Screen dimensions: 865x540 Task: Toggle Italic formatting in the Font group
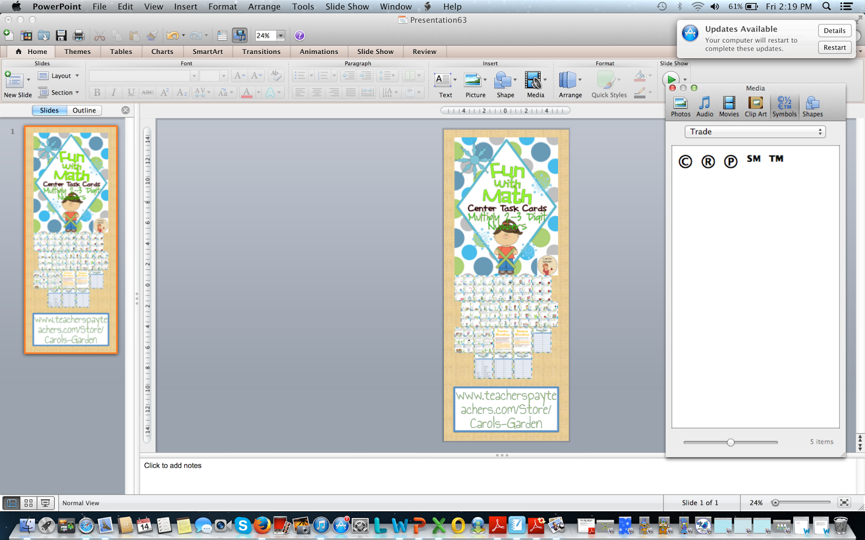coord(114,92)
